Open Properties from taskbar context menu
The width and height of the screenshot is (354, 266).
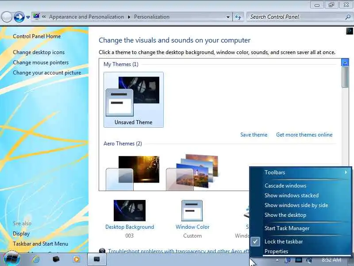tap(301, 251)
